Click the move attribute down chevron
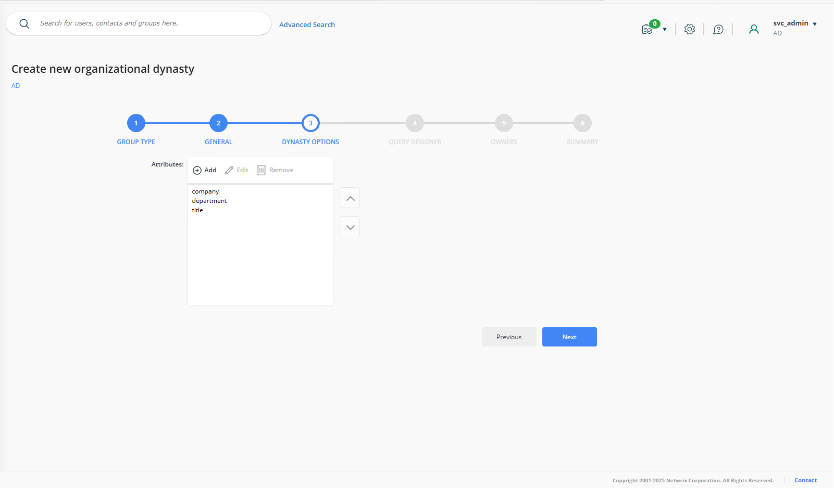 point(350,227)
